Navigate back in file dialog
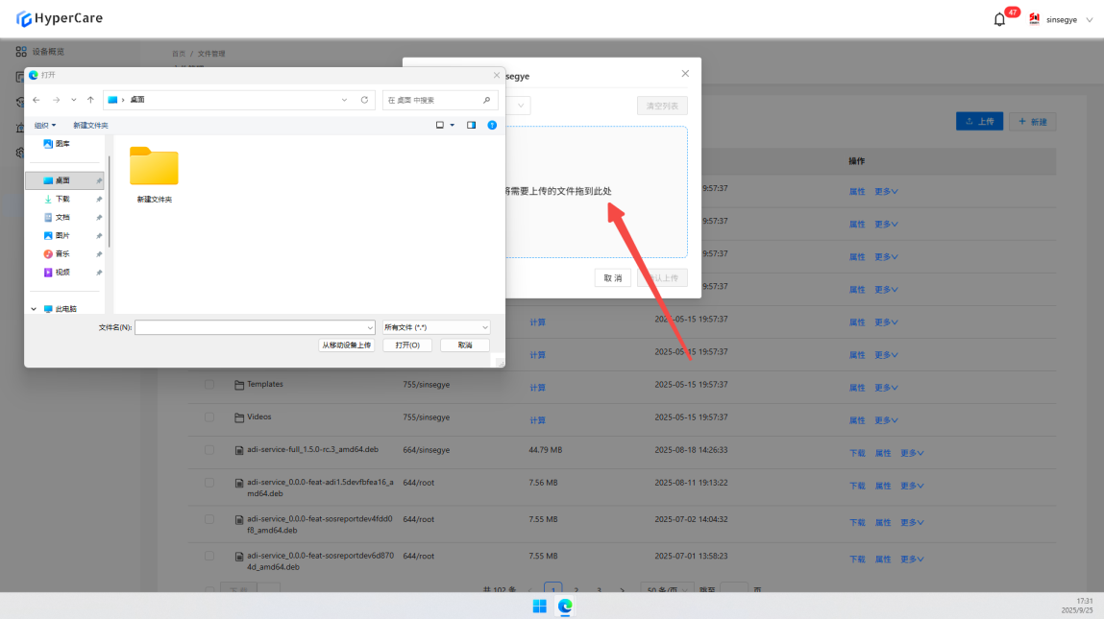Screen dimensions: 1104x619 [37, 100]
